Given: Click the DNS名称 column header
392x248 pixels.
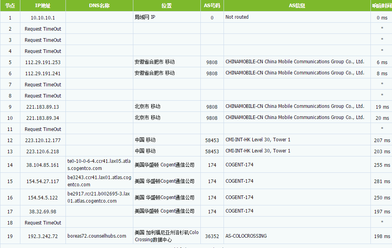Looking at the screenshot, I should [99, 6].
